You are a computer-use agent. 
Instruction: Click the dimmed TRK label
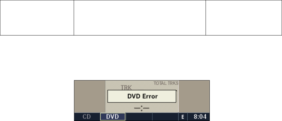pyautogui.click(x=126, y=87)
